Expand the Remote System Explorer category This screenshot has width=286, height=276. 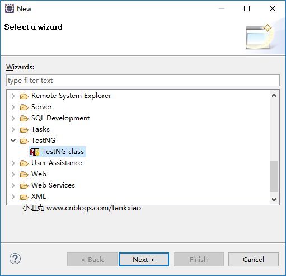(13, 96)
